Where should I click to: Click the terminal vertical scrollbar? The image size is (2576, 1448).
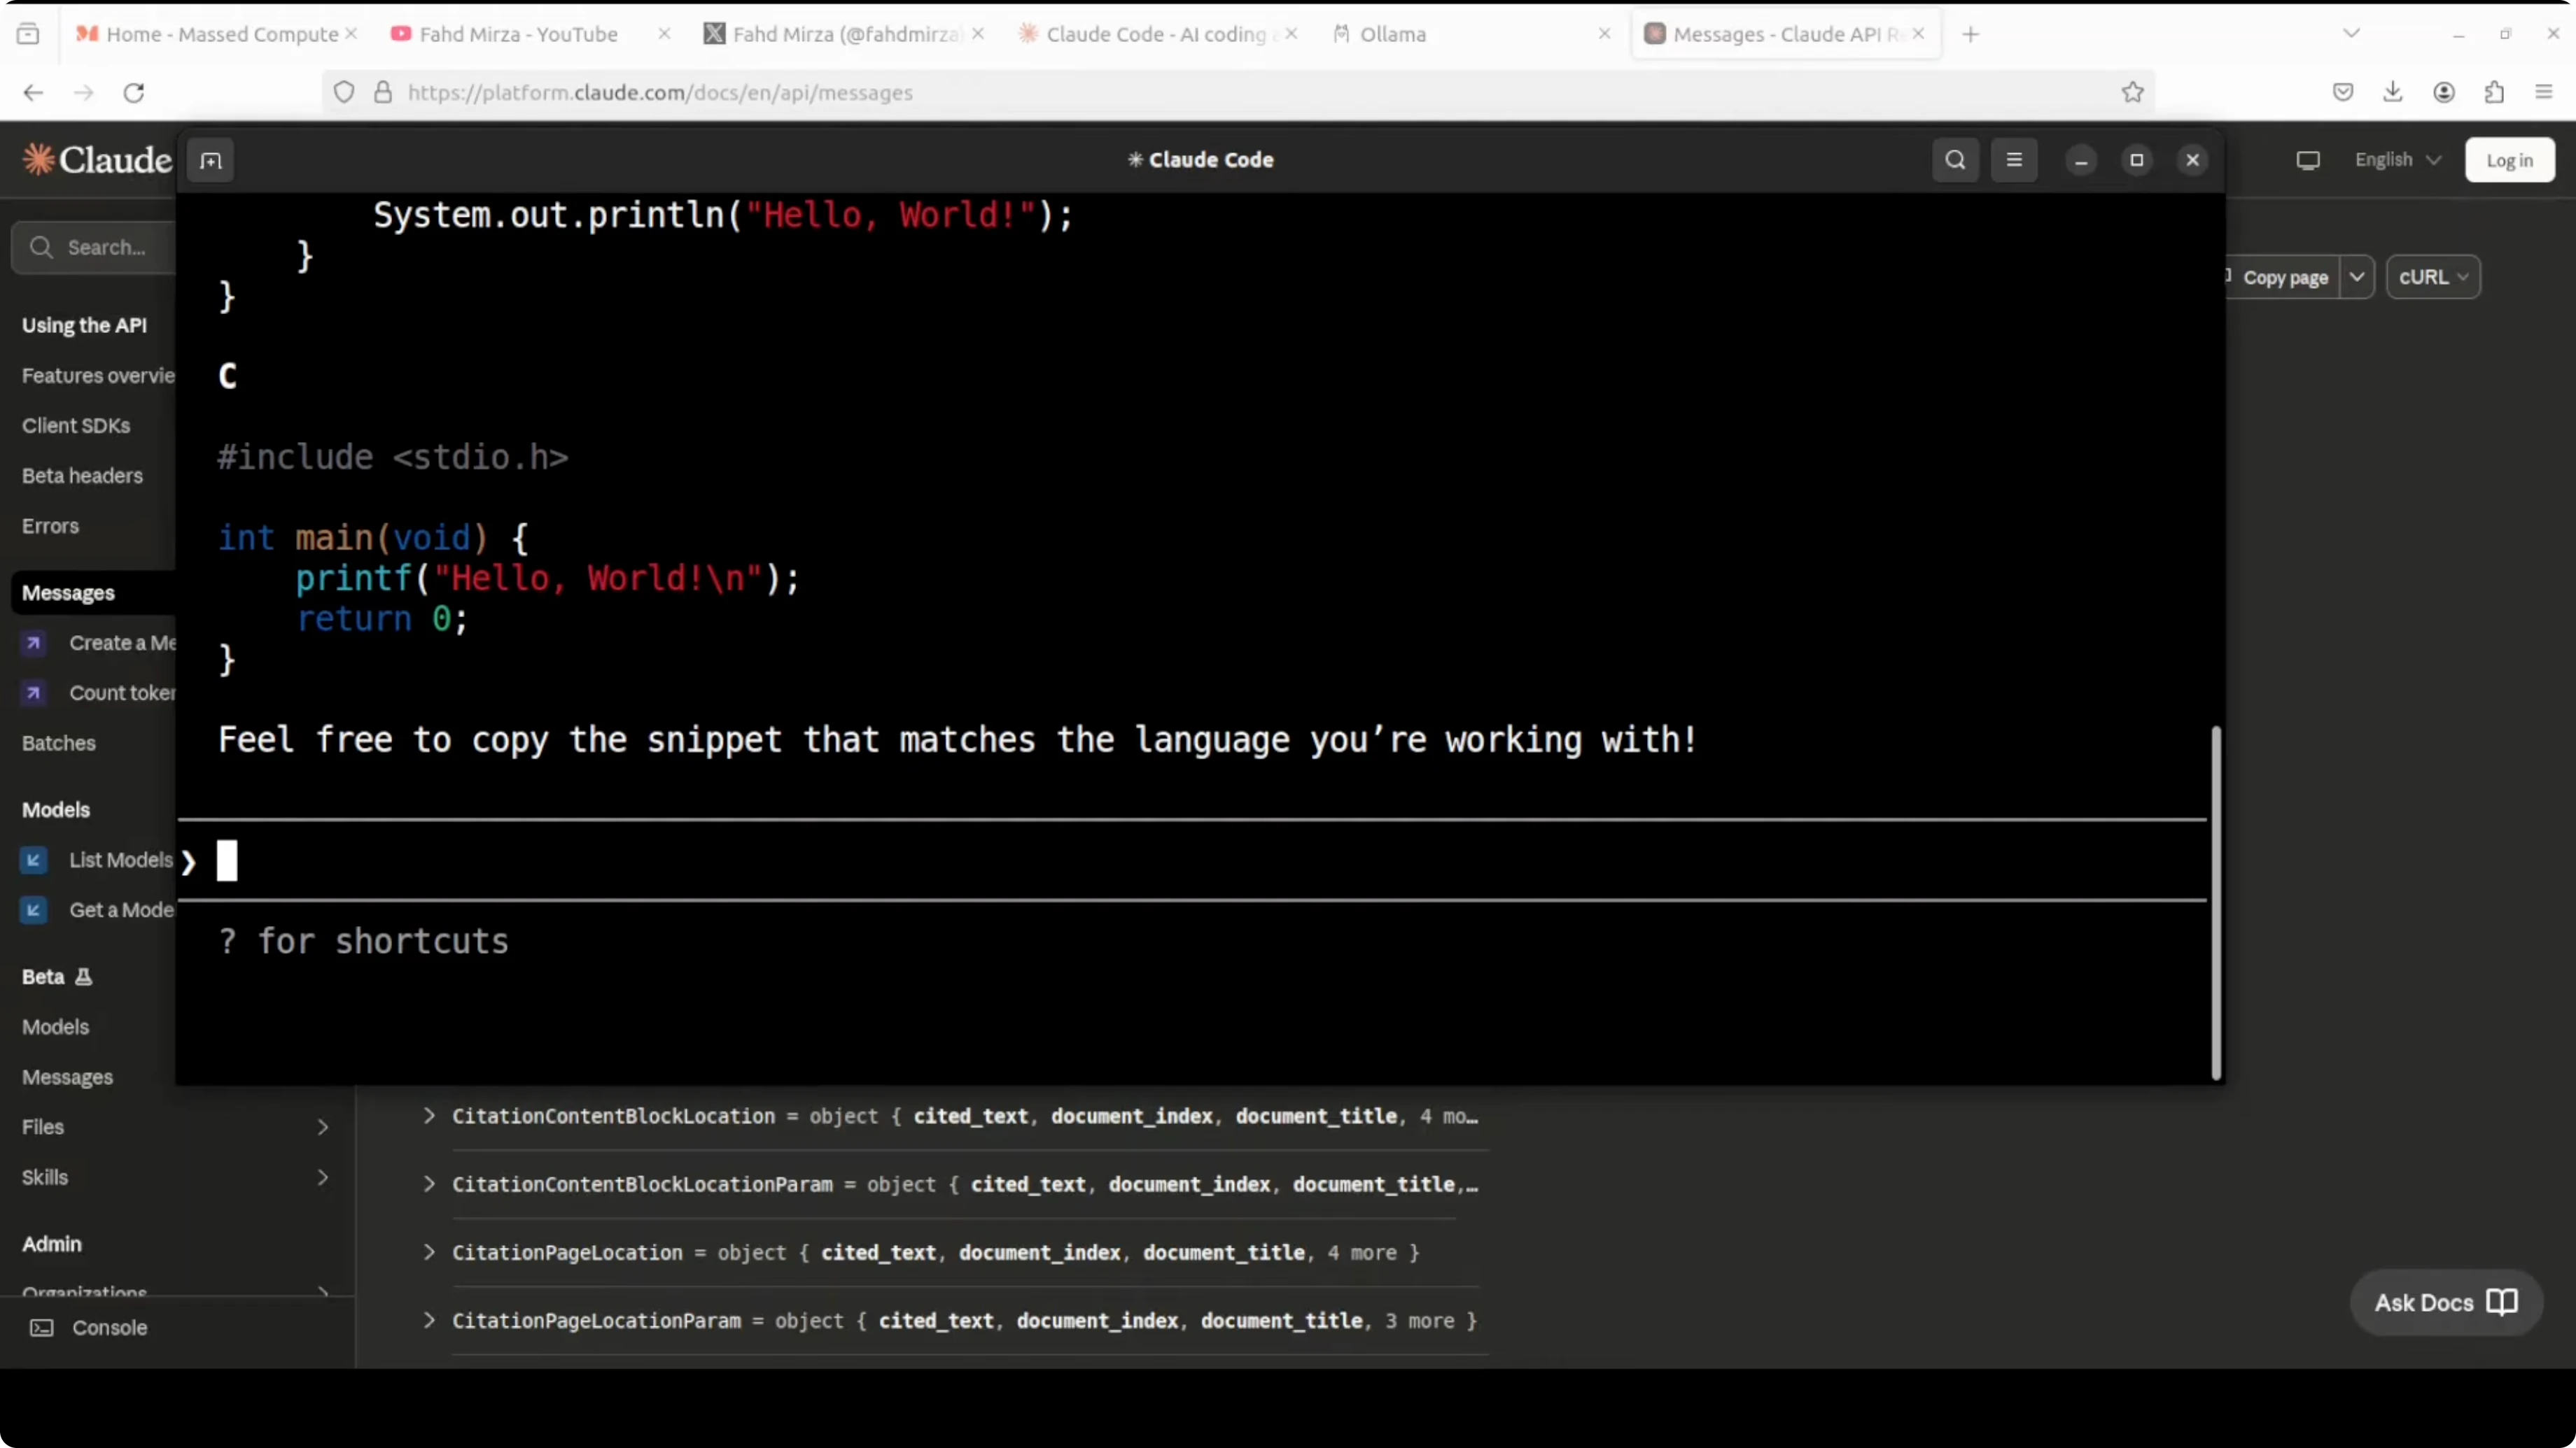pos(2216,902)
